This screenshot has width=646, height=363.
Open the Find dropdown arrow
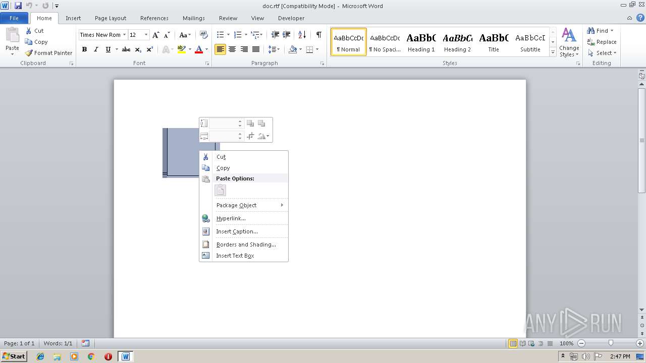[x=612, y=31]
